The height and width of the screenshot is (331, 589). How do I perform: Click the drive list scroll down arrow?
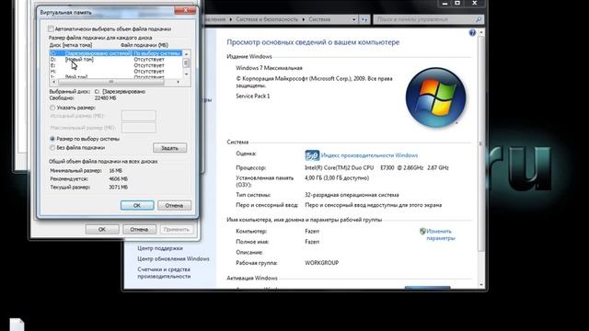pyautogui.click(x=186, y=74)
